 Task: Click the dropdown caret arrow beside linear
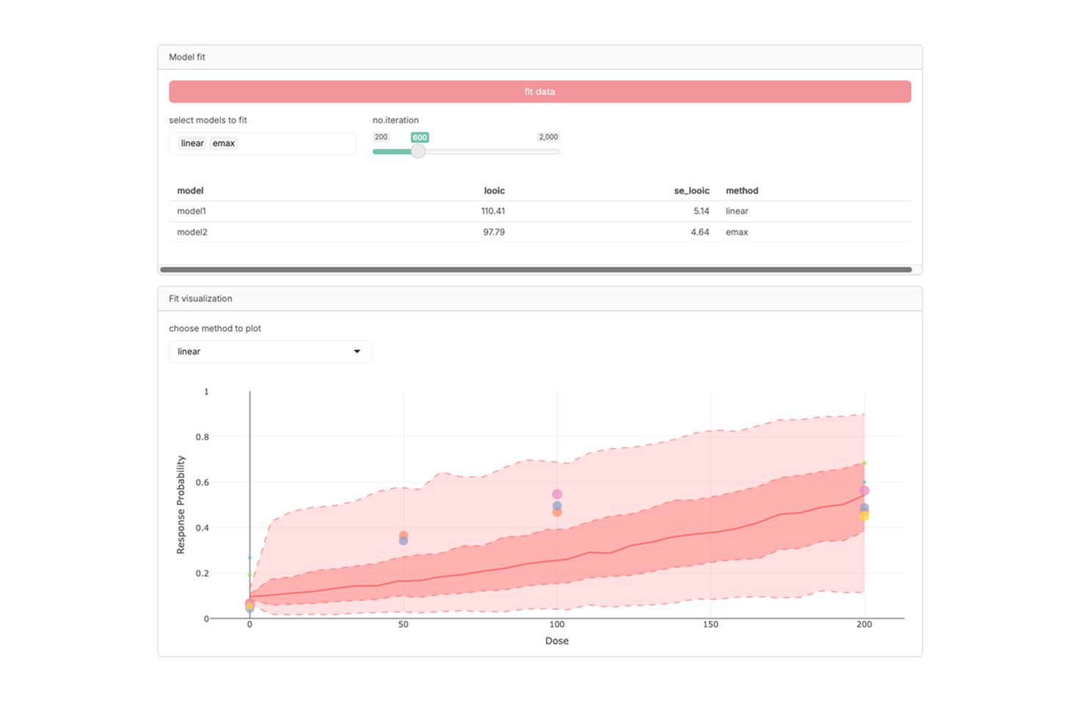pos(357,352)
